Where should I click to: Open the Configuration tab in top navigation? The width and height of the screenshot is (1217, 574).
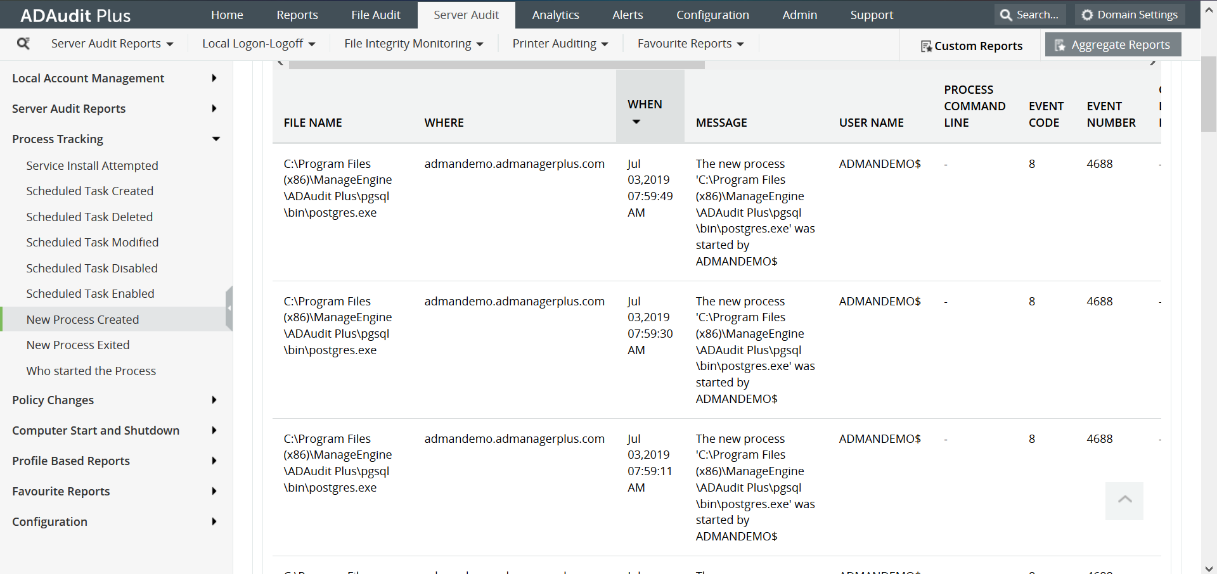coord(712,15)
